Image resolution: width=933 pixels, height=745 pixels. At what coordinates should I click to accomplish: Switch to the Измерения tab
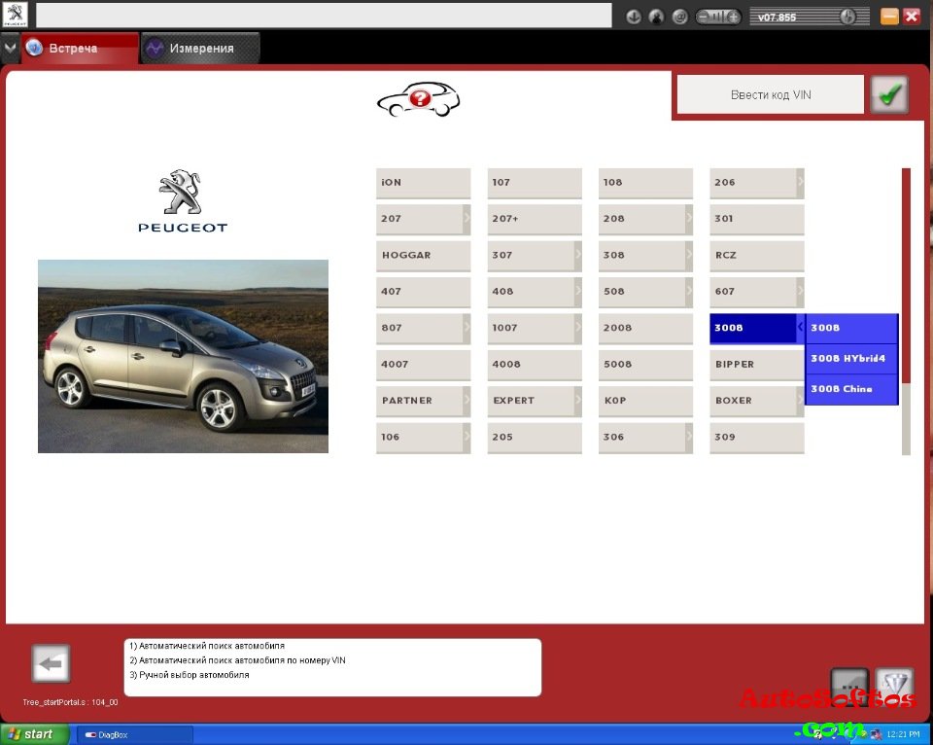tap(200, 49)
